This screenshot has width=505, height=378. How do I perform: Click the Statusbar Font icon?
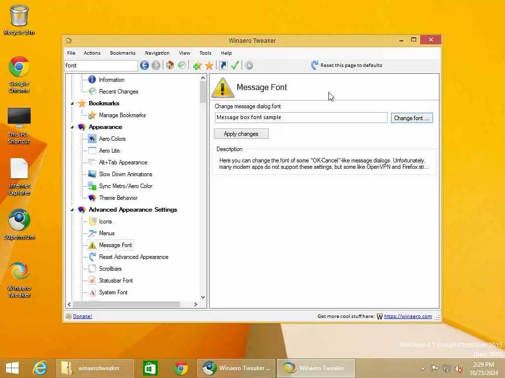(92, 280)
